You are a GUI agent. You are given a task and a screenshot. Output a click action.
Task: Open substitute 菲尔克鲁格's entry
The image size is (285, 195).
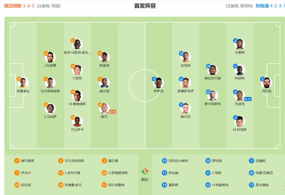tap(116, 185)
